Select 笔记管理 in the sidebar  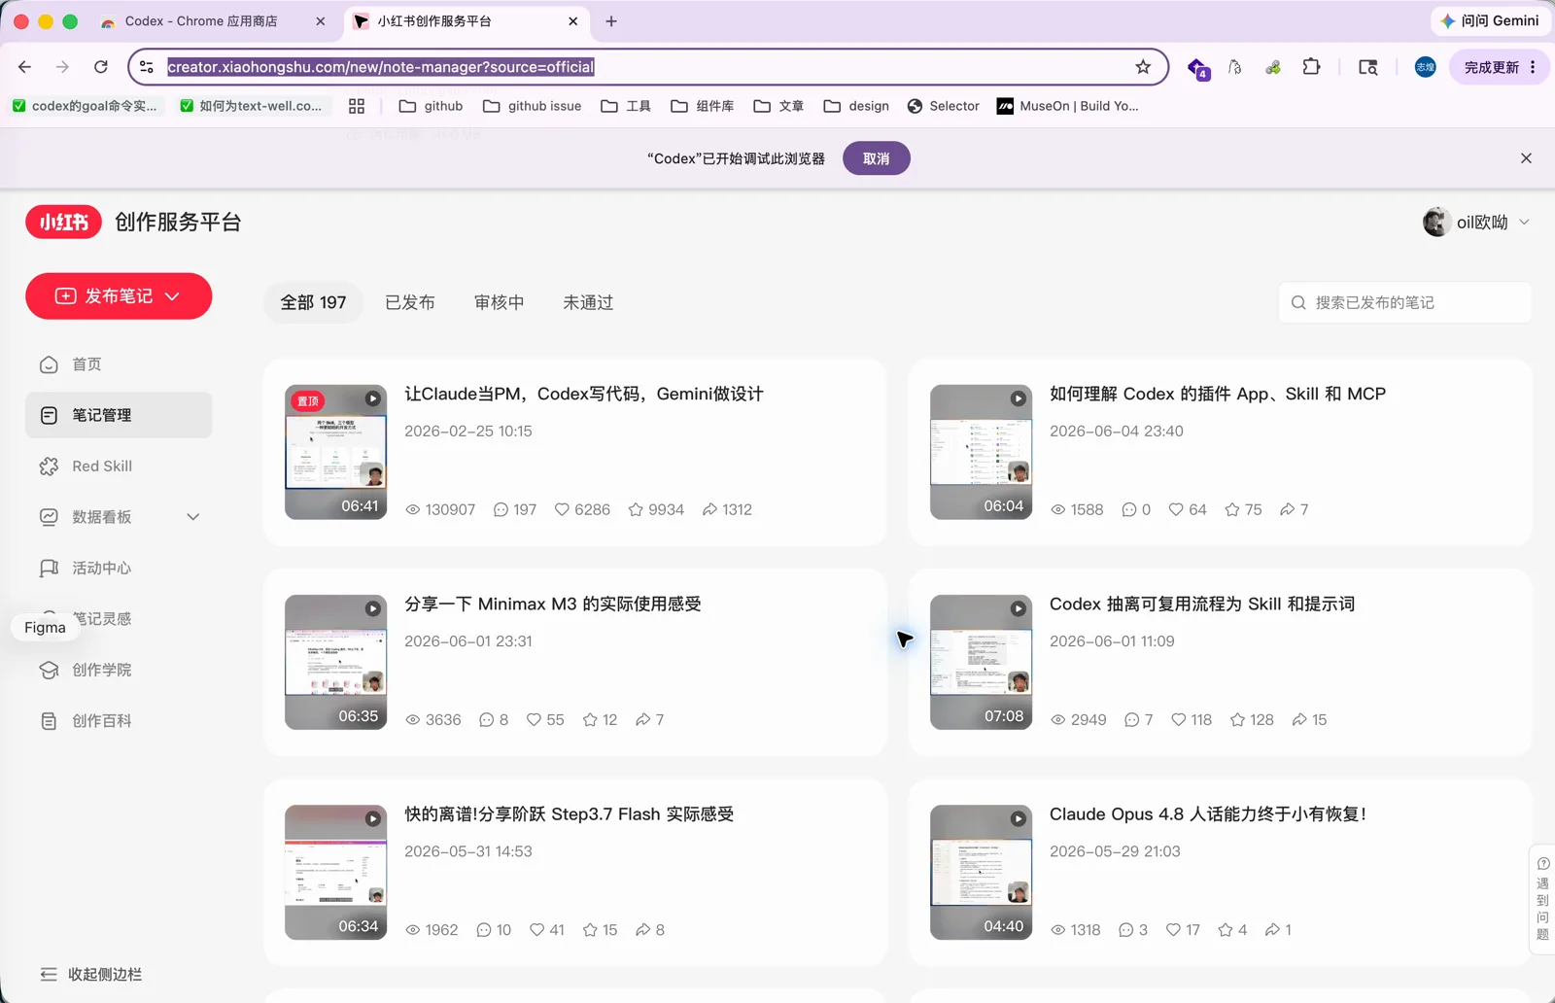point(119,415)
